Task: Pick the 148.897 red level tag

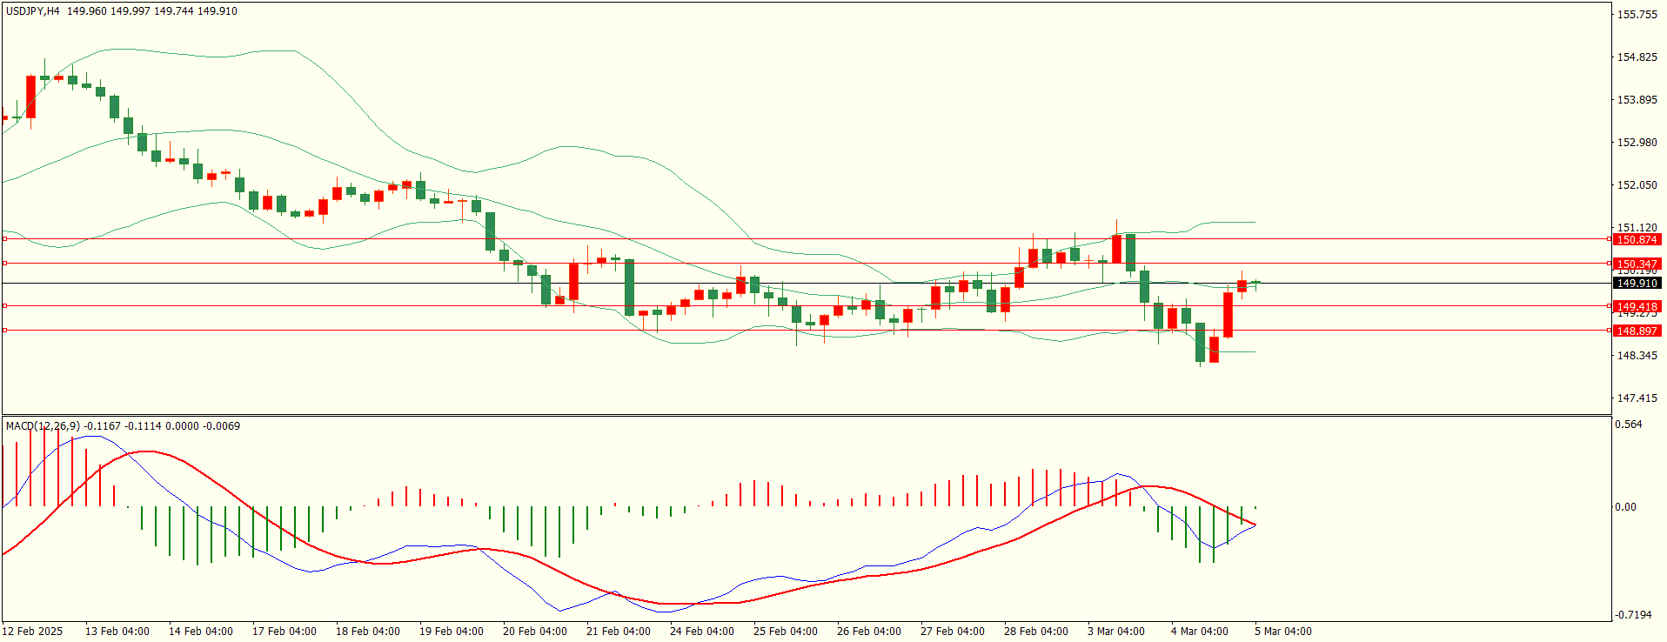Action: pos(1637,331)
